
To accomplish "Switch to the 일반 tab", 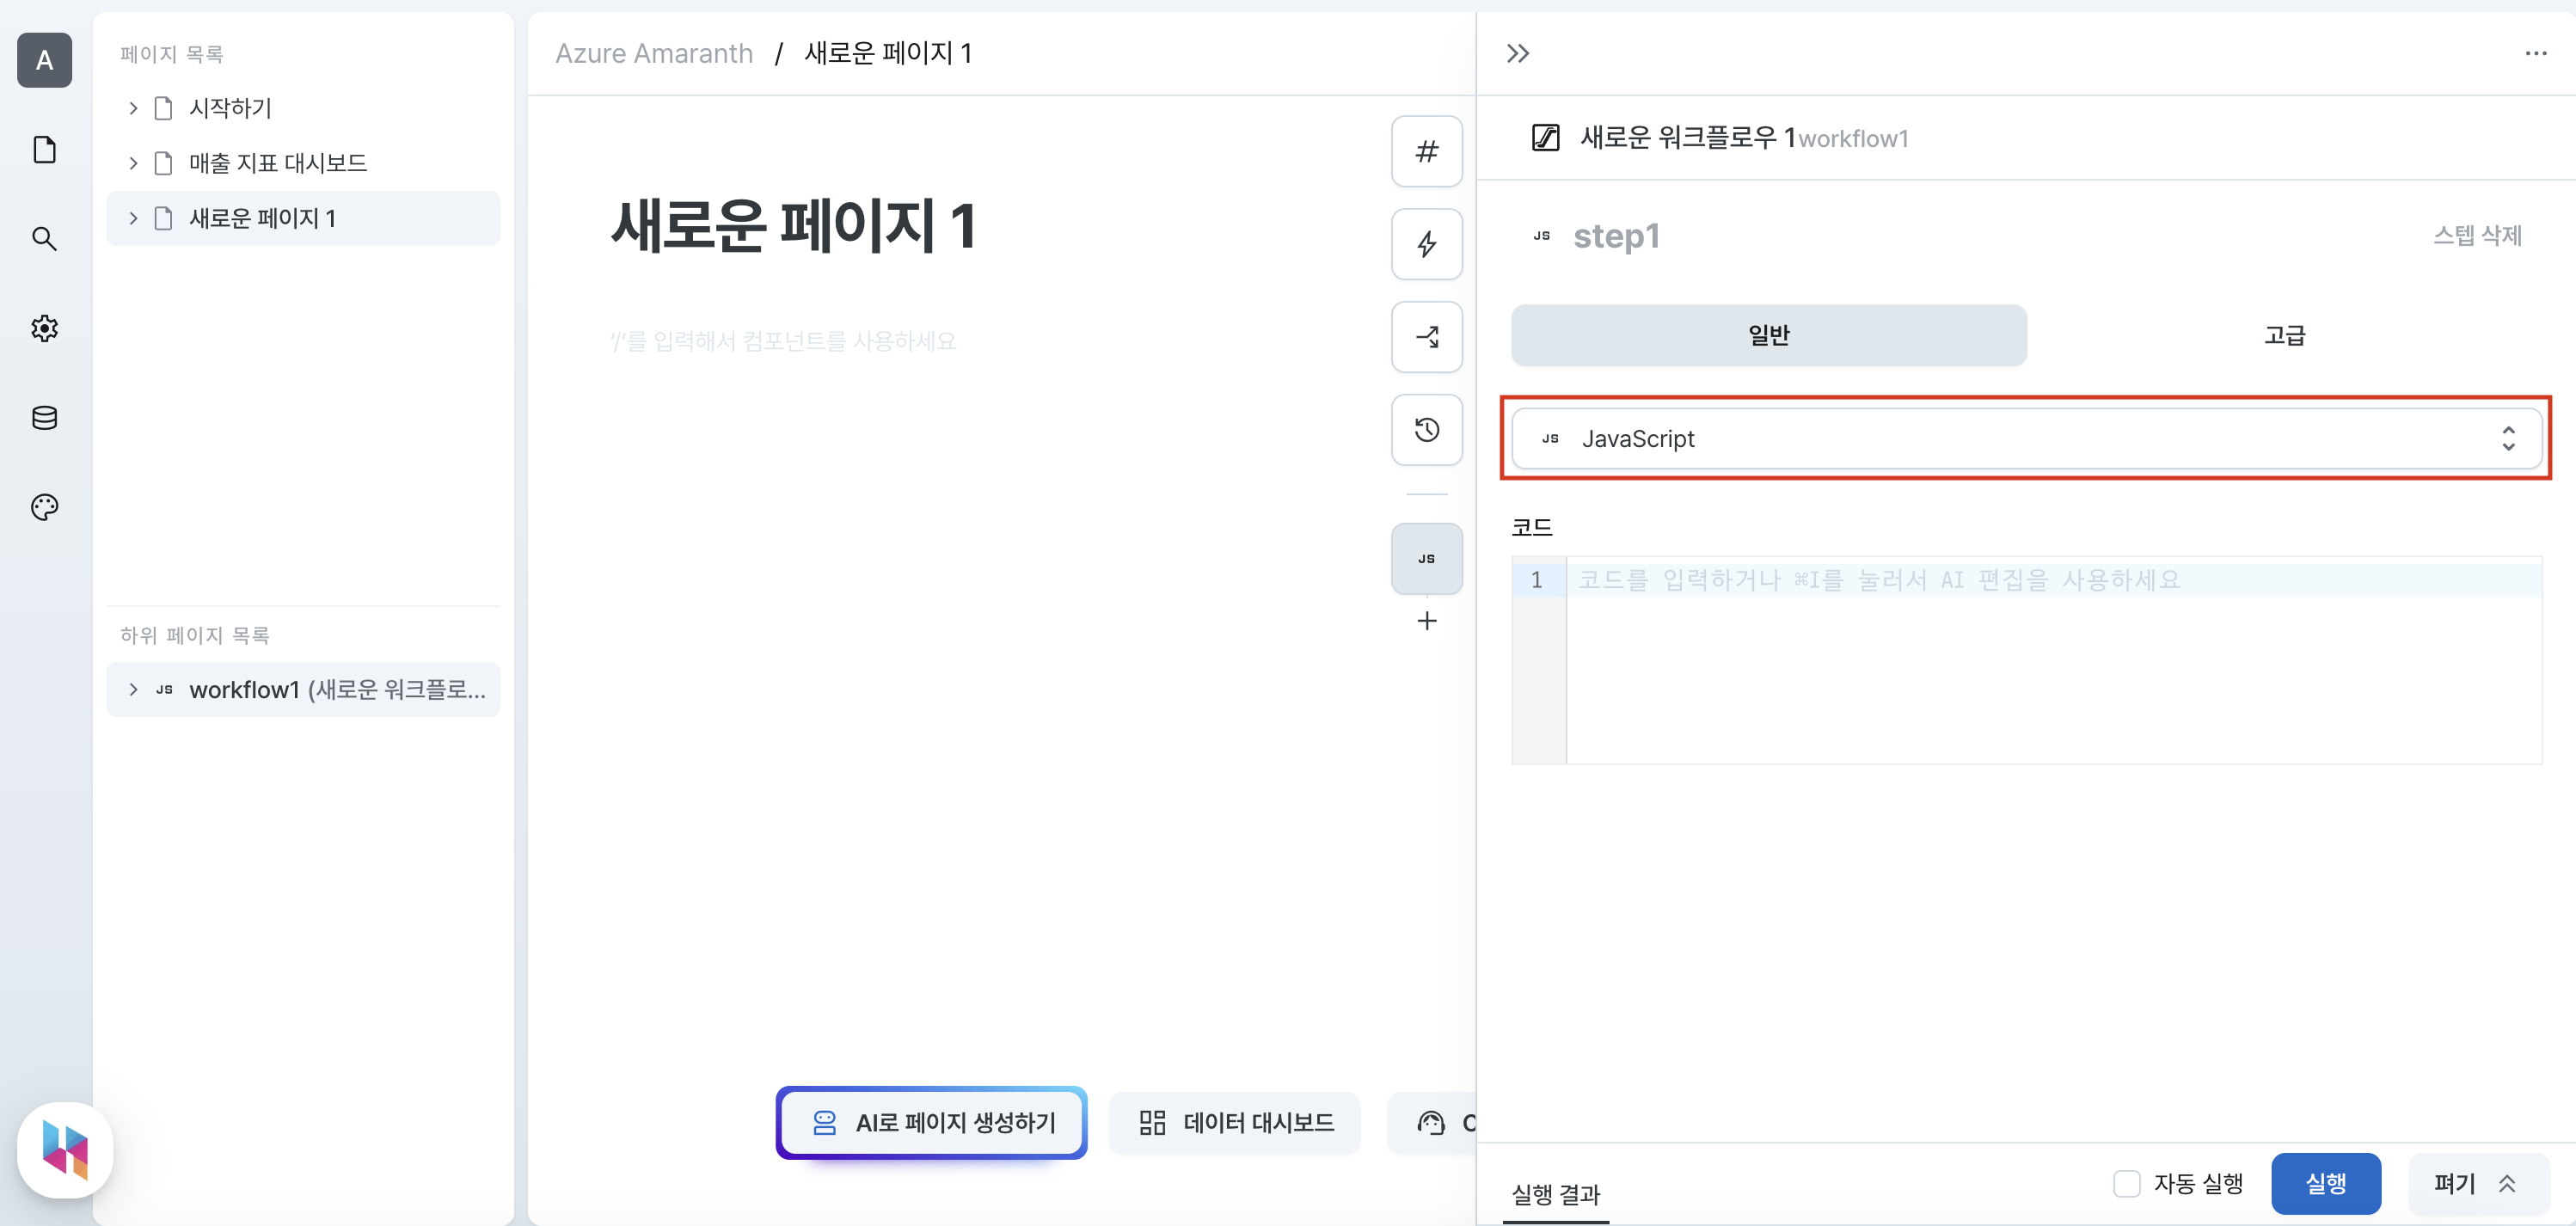I will 1769,336.
